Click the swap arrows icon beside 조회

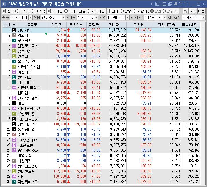click(186, 11)
